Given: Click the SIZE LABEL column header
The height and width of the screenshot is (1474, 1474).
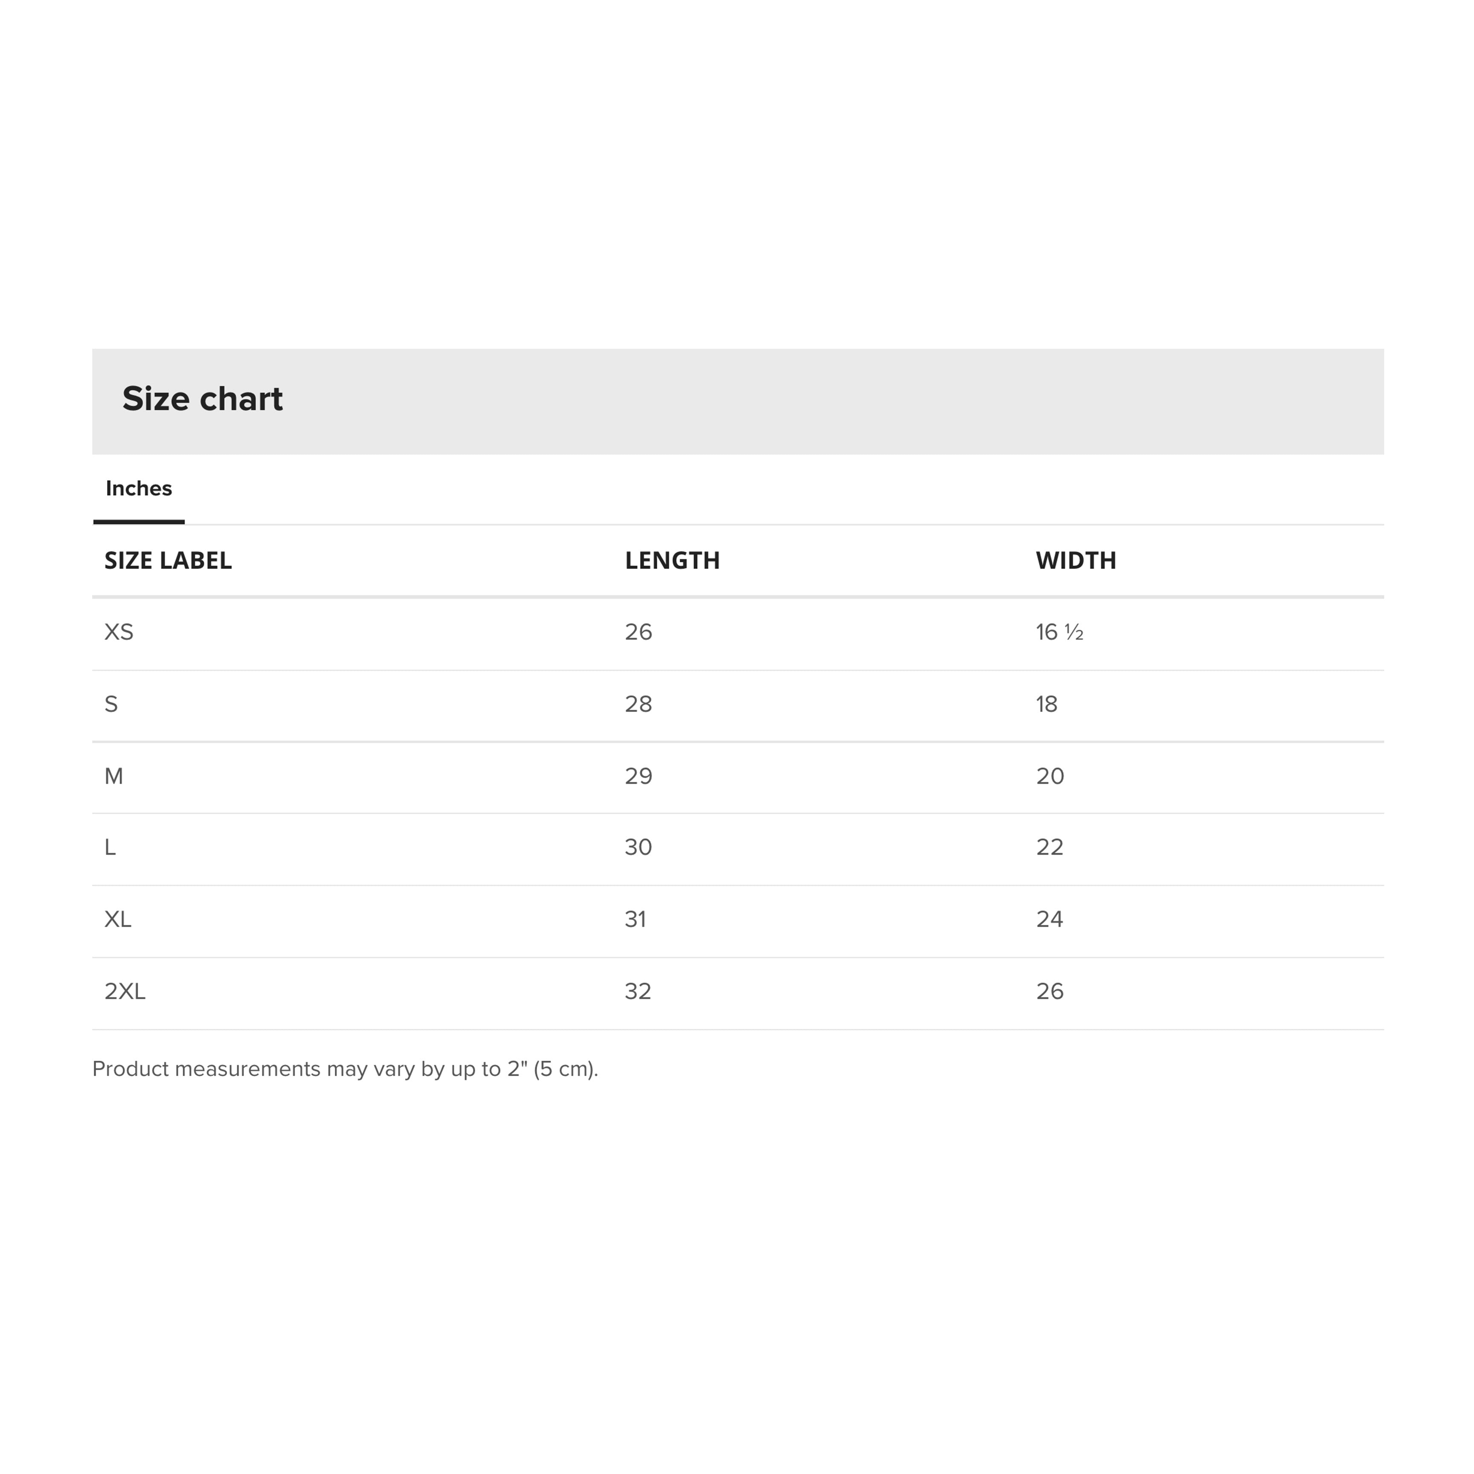Looking at the screenshot, I should point(168,560).
